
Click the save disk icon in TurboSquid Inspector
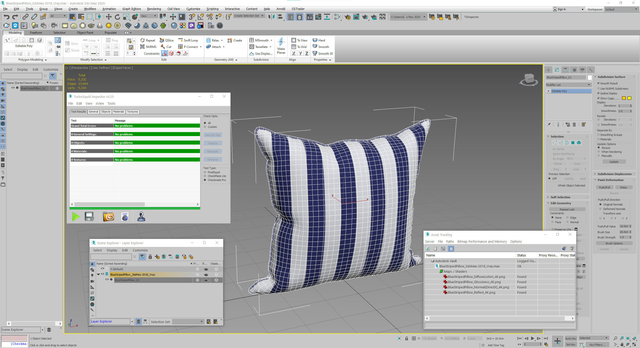coord(89,216)
